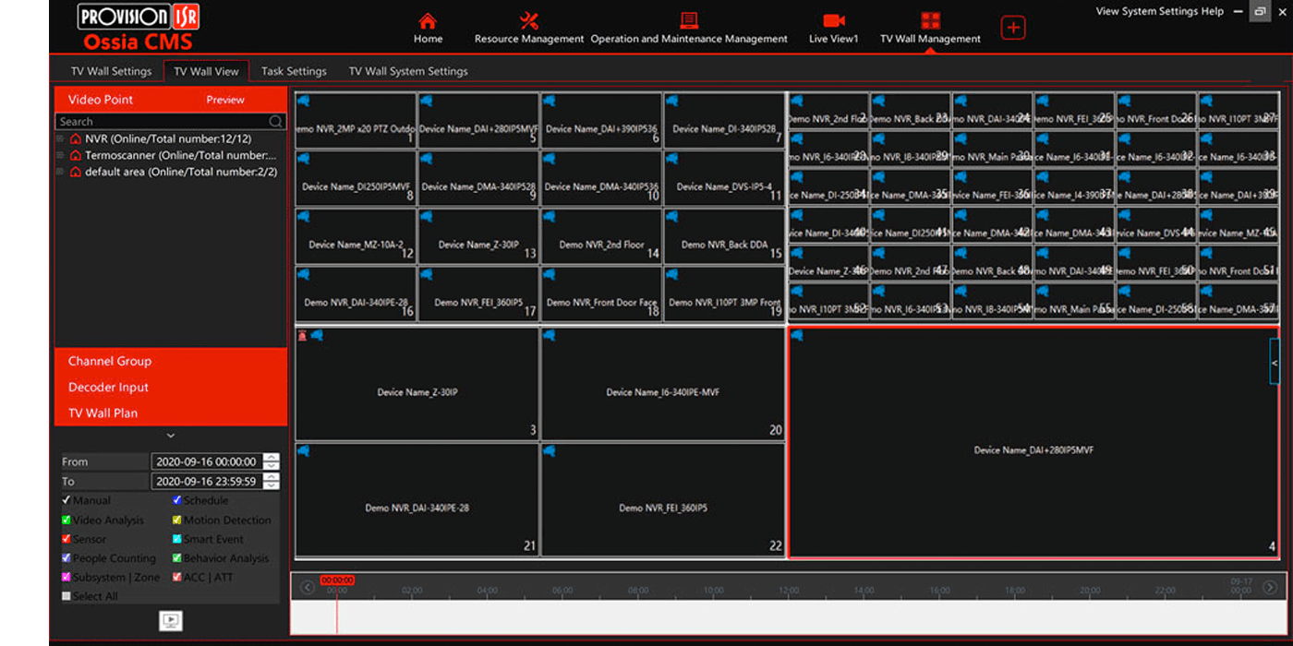
Task: Select the Demo NVR_2nd Floor window 14
Action: coord(601,235)
